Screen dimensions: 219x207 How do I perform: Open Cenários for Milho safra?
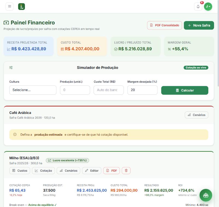68,171
